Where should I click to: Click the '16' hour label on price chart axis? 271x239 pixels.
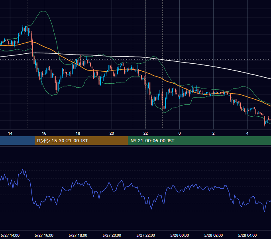(x=44, y=133)
